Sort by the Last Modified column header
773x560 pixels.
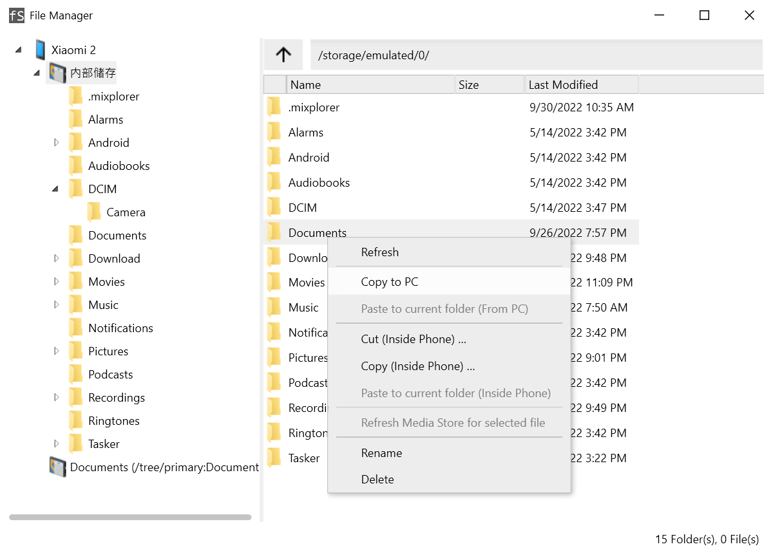582,84
